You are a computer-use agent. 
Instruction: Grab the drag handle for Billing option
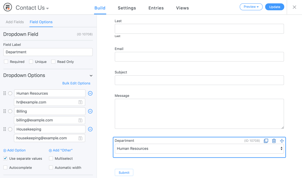click(5, 111)
